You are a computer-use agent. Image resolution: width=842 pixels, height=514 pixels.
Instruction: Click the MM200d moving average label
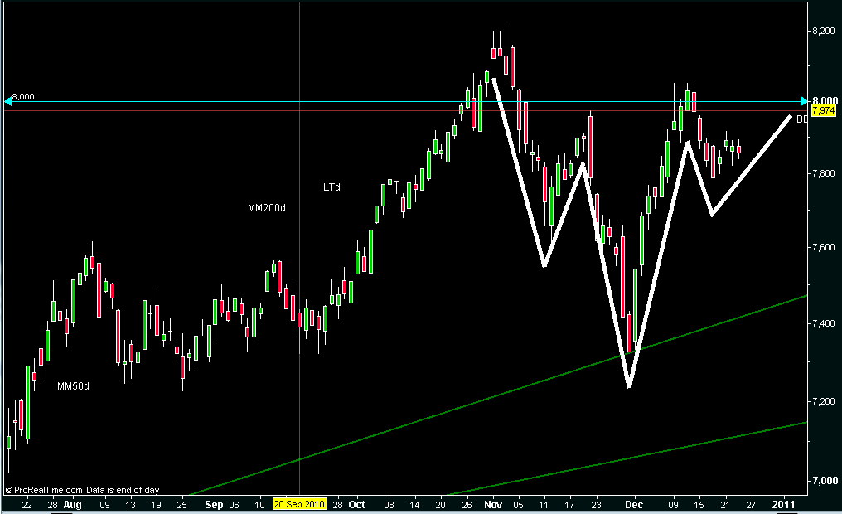pyautogui.click(x=266, y=208)
